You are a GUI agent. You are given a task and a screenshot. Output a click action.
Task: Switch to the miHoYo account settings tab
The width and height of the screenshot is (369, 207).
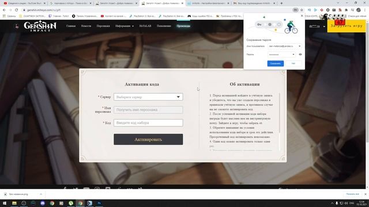(x=208, y=3)
